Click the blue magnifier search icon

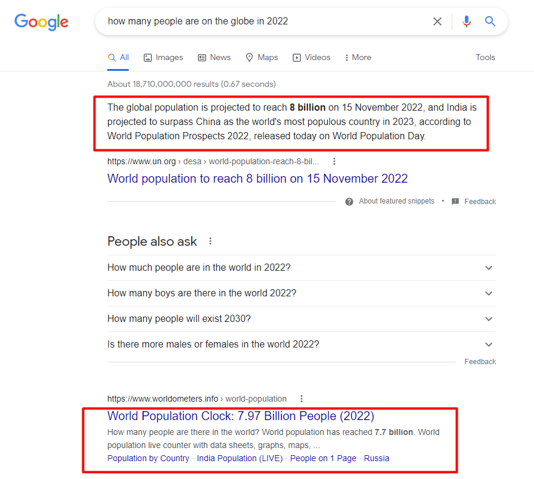[x=490, y=21]
